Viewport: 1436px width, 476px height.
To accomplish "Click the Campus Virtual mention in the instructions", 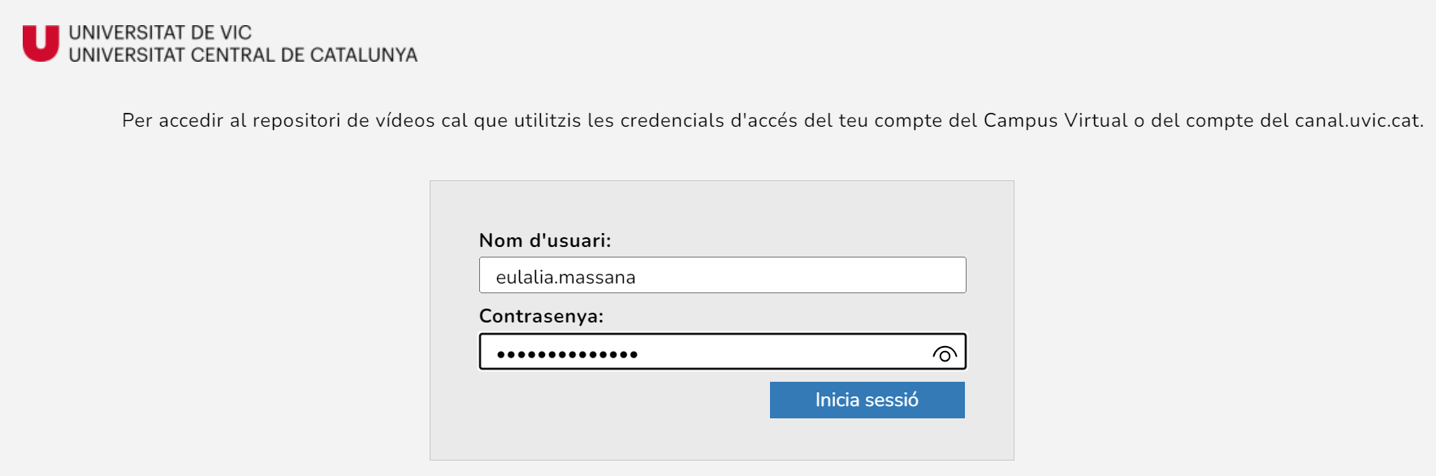I will [1055, 120].
